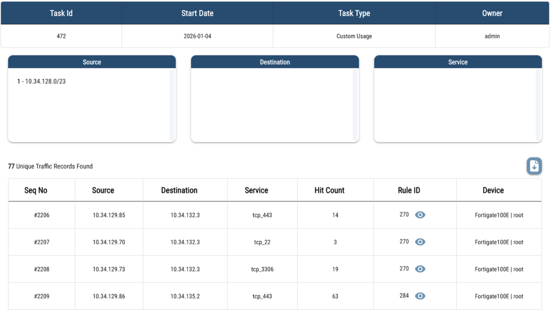Select the Source column header in table
The image size is (551, 310).
pos(103,190)
